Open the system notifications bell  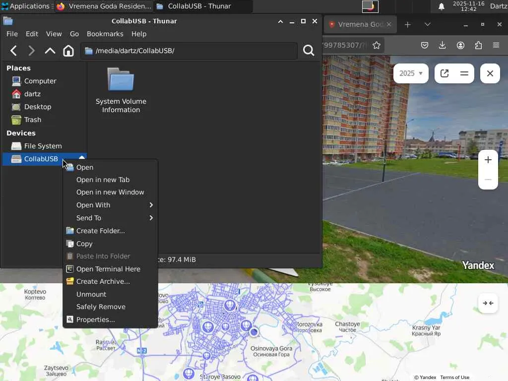[441, 6]
